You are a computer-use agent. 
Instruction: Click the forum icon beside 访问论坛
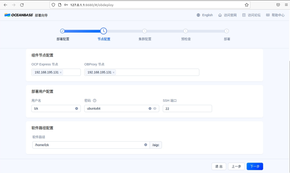click(244, 15)
